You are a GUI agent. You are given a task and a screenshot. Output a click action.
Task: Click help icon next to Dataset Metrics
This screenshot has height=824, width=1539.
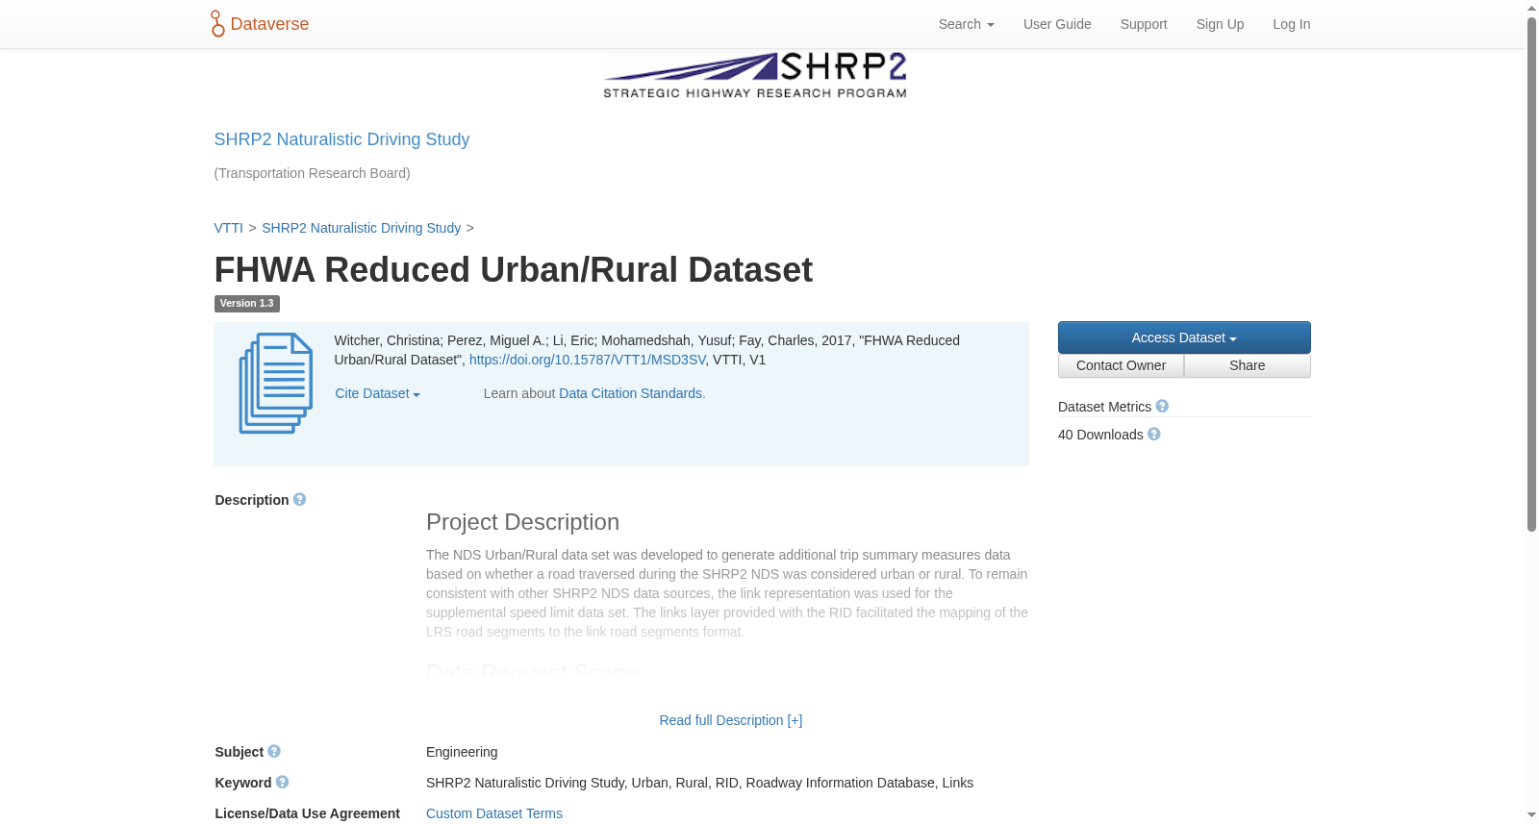coord(1162,407)
